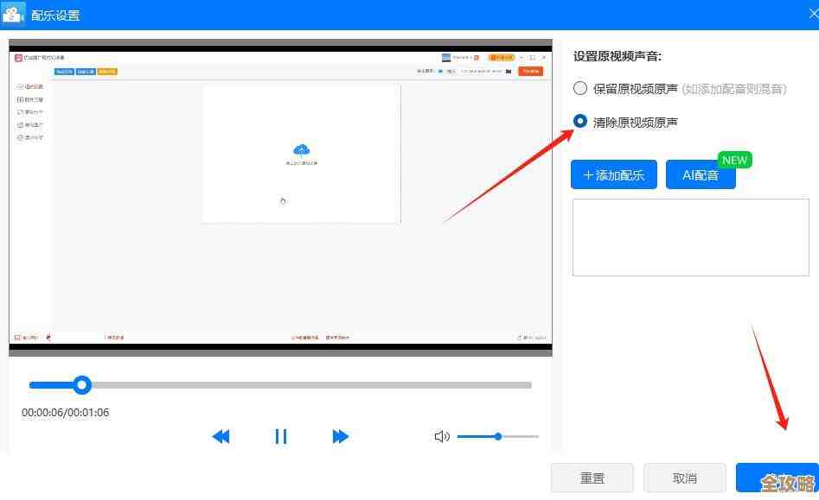Select the 清除原视频原声 radio option
819x500 pixels.
580,121
